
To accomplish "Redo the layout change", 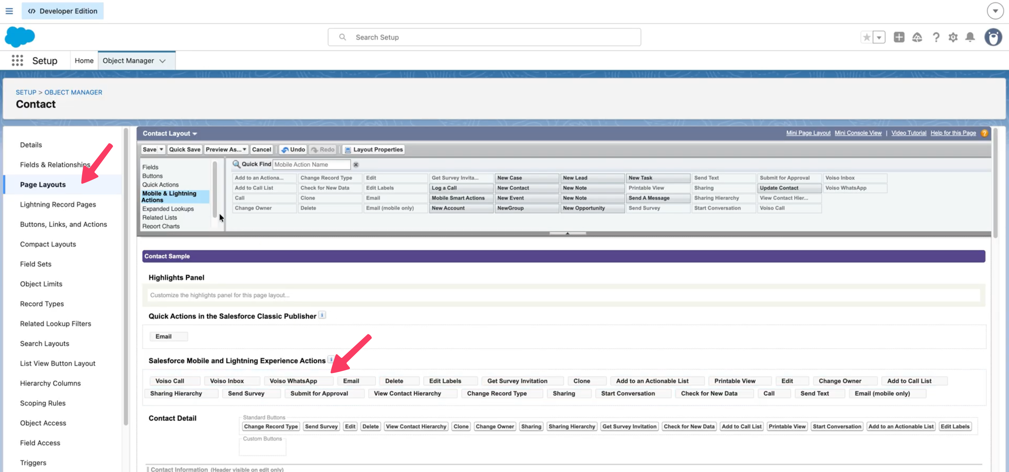I will [x=323, y=149].
